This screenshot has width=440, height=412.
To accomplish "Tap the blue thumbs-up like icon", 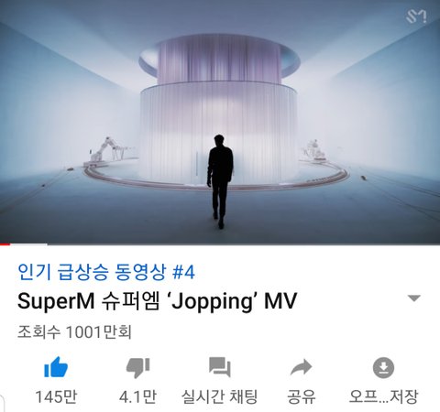I will click(x=56, y=367).
